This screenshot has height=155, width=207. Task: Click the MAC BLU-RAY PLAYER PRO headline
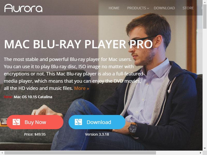(x=78, y=44)
